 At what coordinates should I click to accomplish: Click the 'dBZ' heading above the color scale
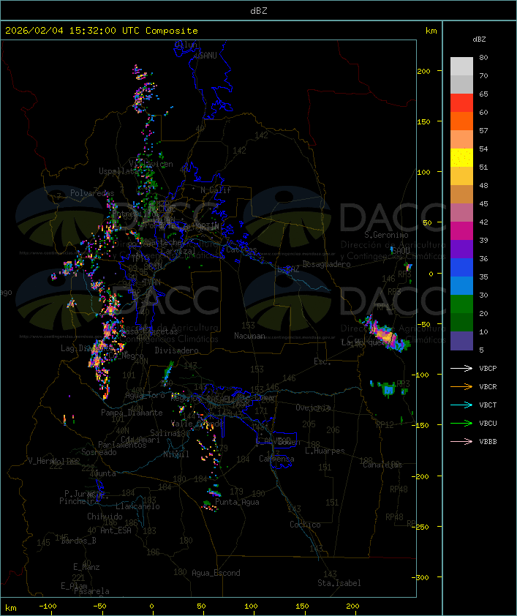coord(479,40)
